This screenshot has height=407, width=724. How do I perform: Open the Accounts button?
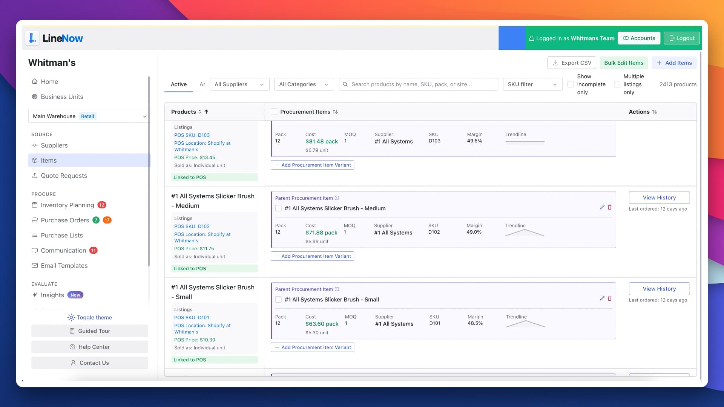[639, 38]
